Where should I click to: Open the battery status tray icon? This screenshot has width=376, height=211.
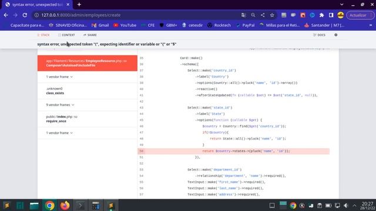click(x=328, y=205)
